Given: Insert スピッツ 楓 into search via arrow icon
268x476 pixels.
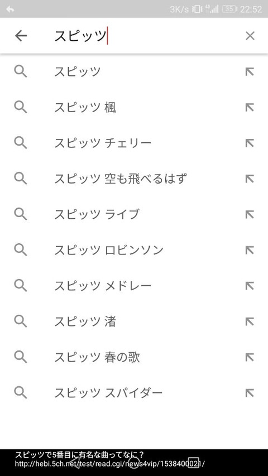Looking at the screenshot, I should click(250, 108).
